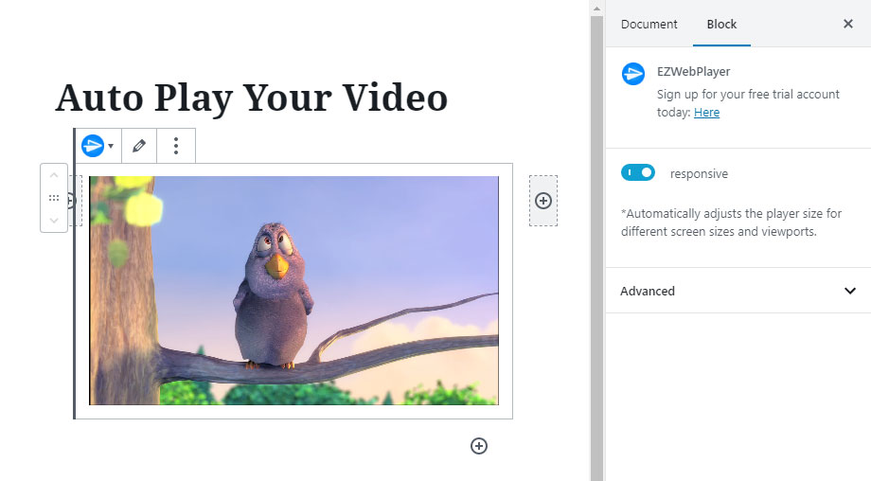871x481 pixels.
Task: Open the EZWebPlayer block type switcher
Action: 98,146
